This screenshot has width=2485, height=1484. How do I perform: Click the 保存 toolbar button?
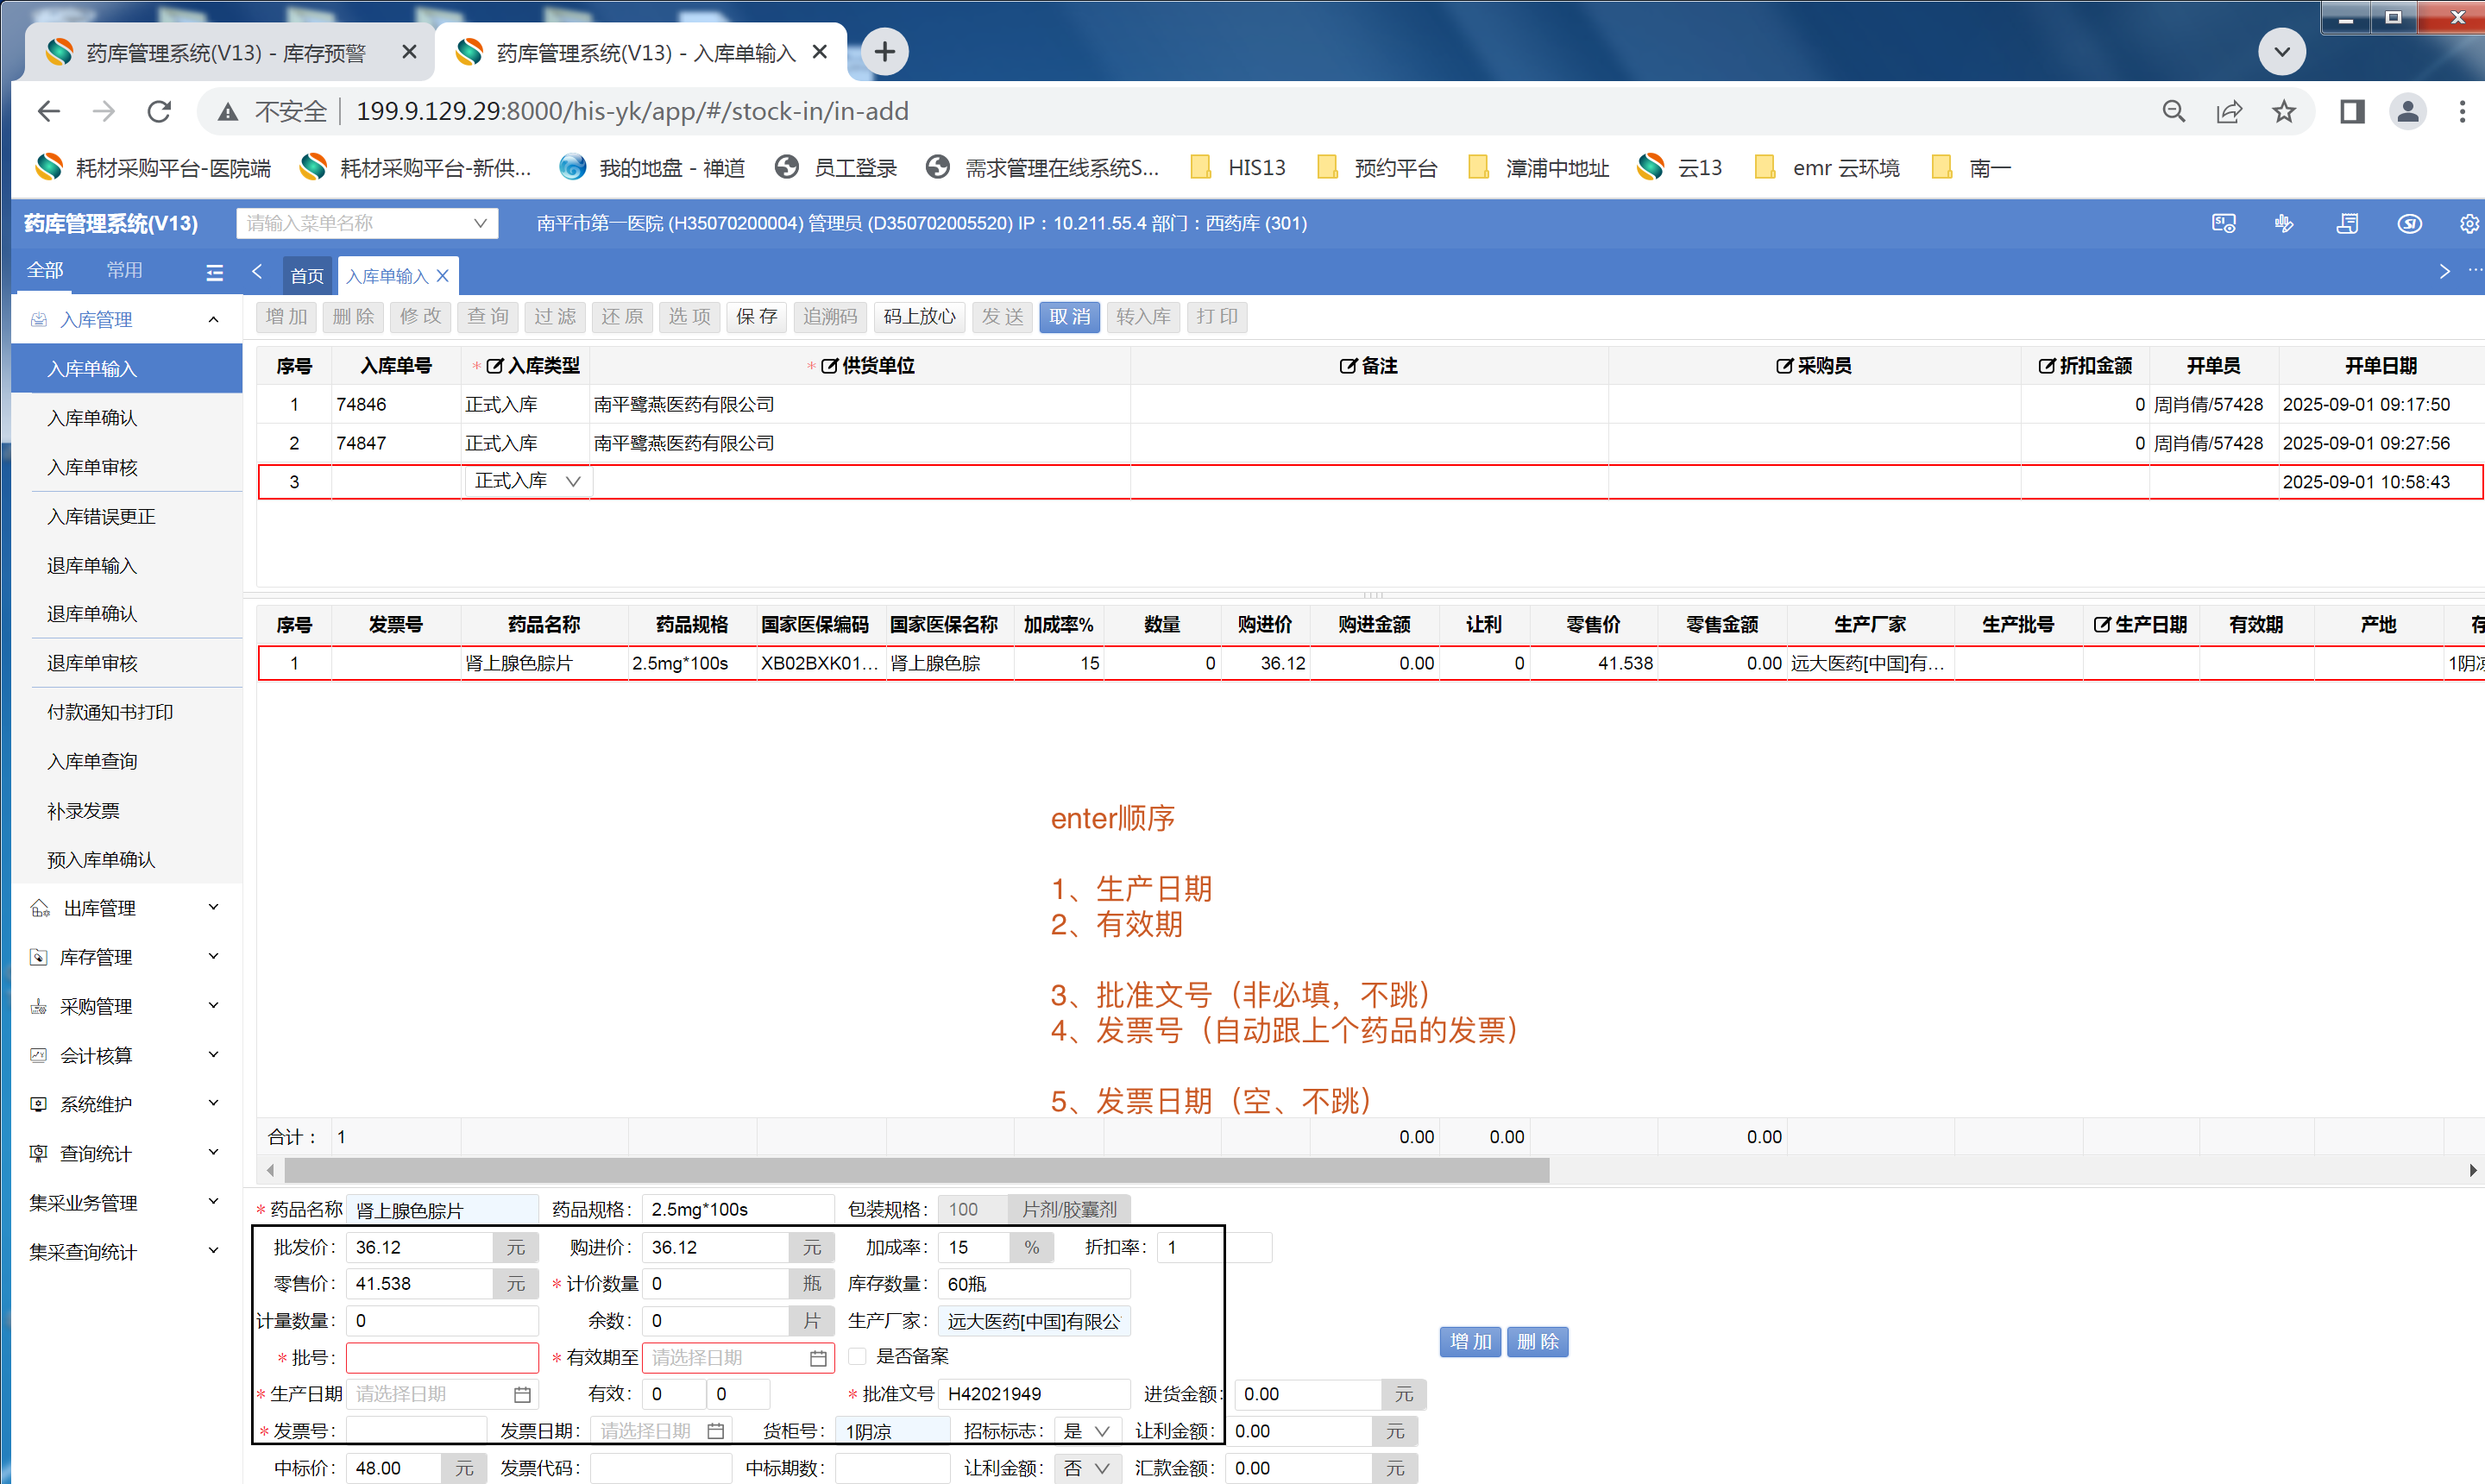tap(756, 317)
